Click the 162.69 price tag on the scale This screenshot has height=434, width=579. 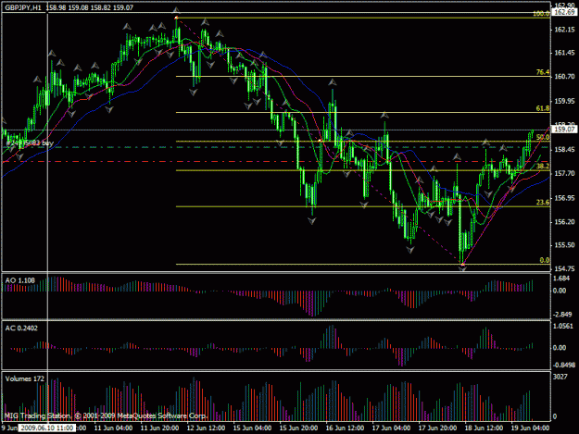pos(564,13)
